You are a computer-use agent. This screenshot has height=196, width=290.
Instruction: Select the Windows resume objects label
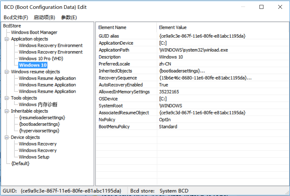click(35, 72)
